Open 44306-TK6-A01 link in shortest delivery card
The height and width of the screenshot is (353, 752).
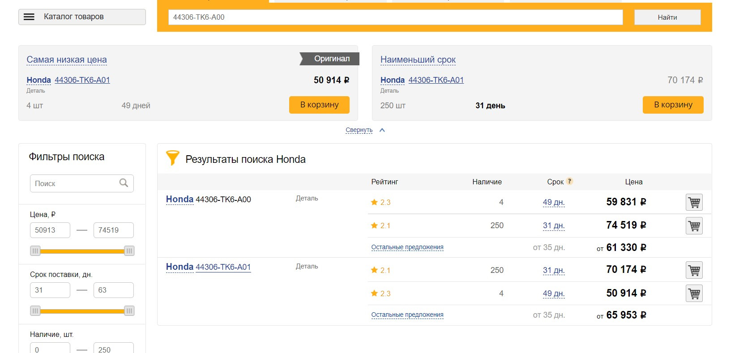pos(436,80)
